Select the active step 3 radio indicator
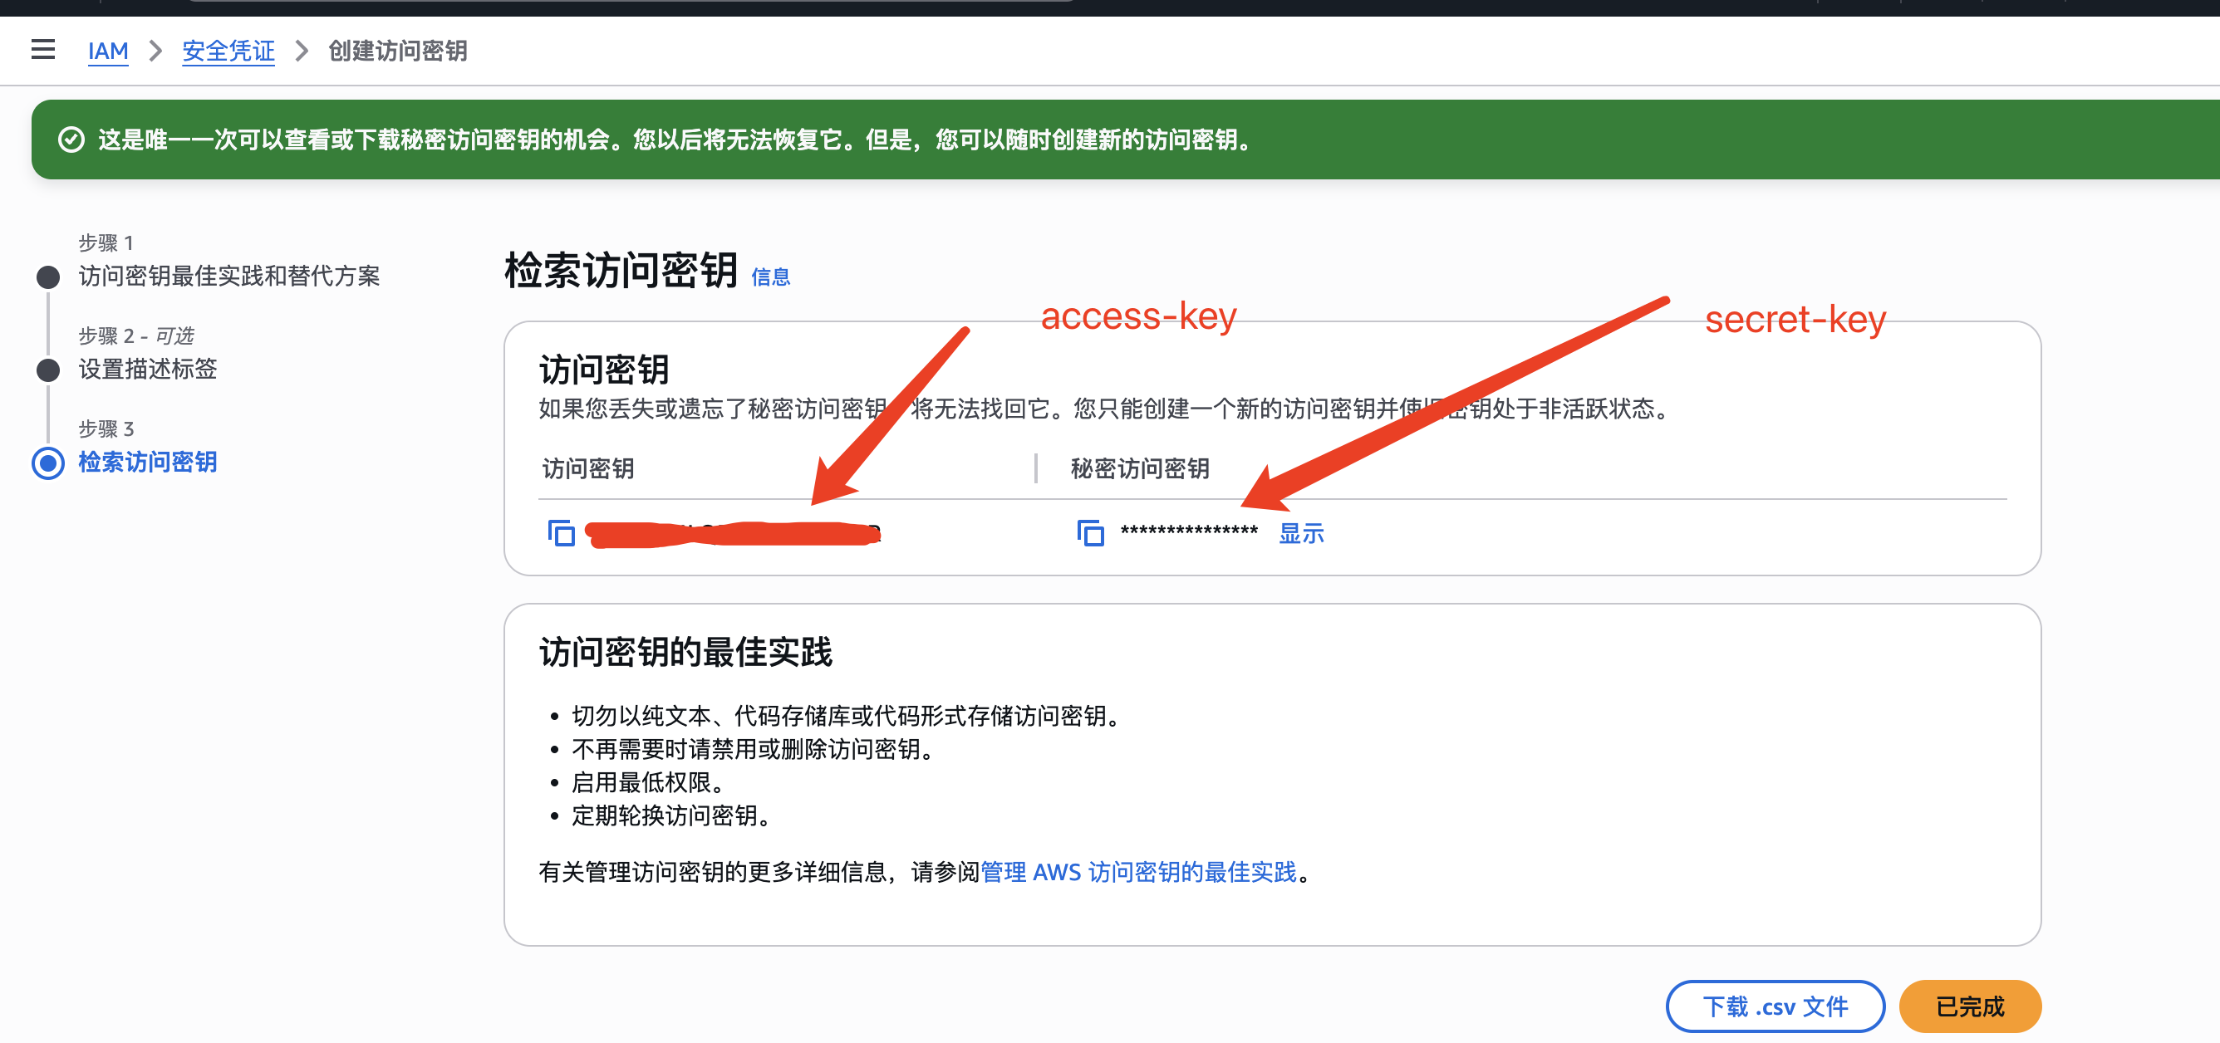 (x=48, y=463)
